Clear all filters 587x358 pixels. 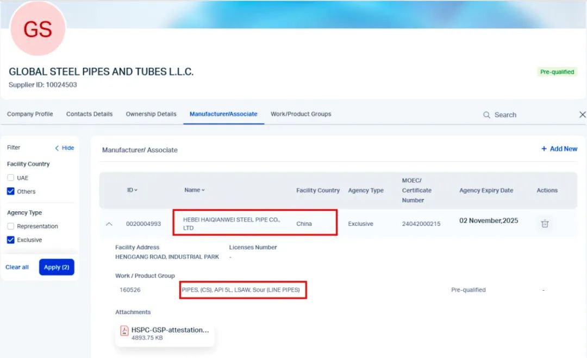(x=17, y=267)
